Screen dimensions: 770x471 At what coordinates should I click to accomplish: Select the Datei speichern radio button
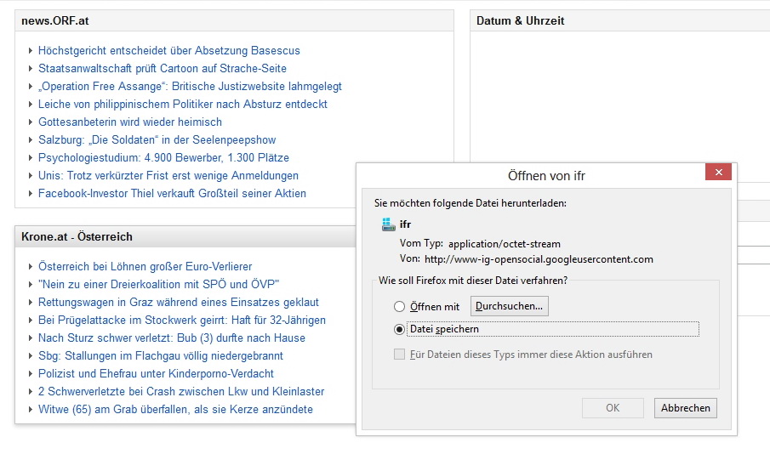(399, 329)
